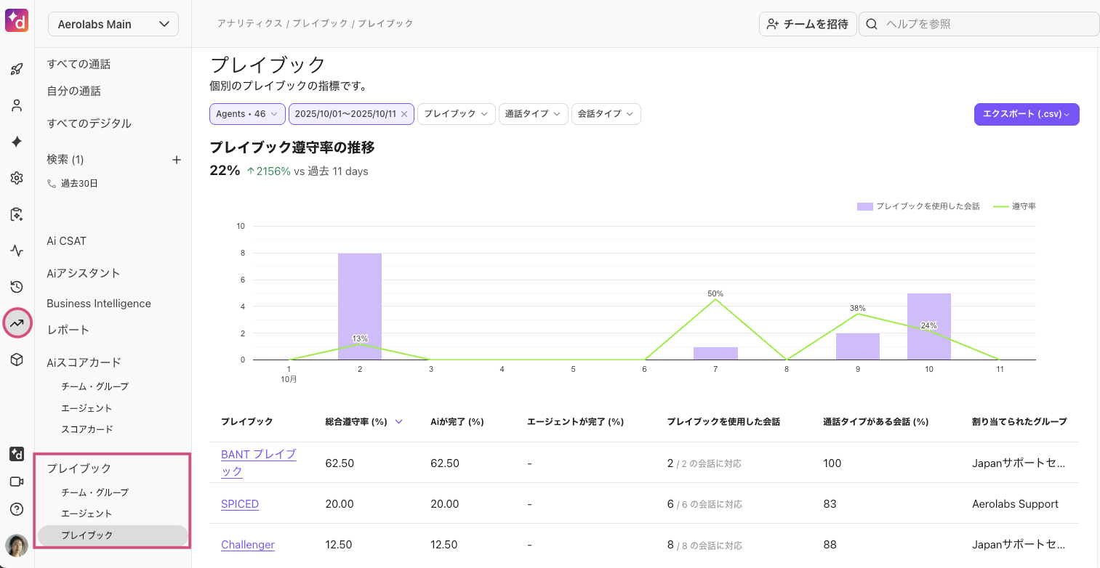Viewport: 1100px width, 568px height.
Task: Open the help question mark icon
Action: coord(17,509)
